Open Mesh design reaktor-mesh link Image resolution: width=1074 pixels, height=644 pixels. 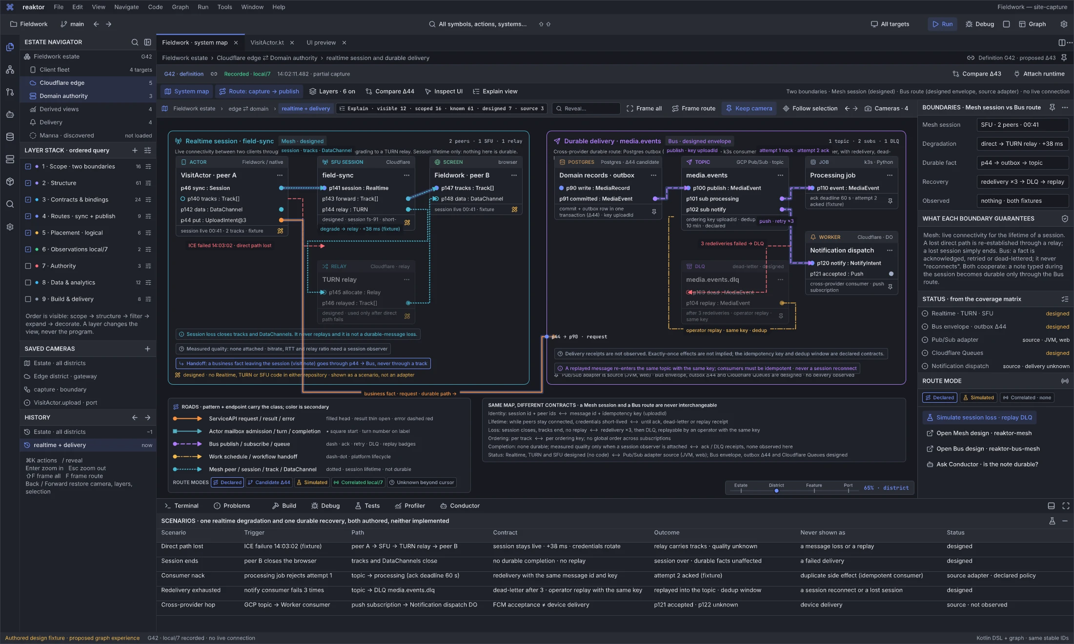coord(979,433)
